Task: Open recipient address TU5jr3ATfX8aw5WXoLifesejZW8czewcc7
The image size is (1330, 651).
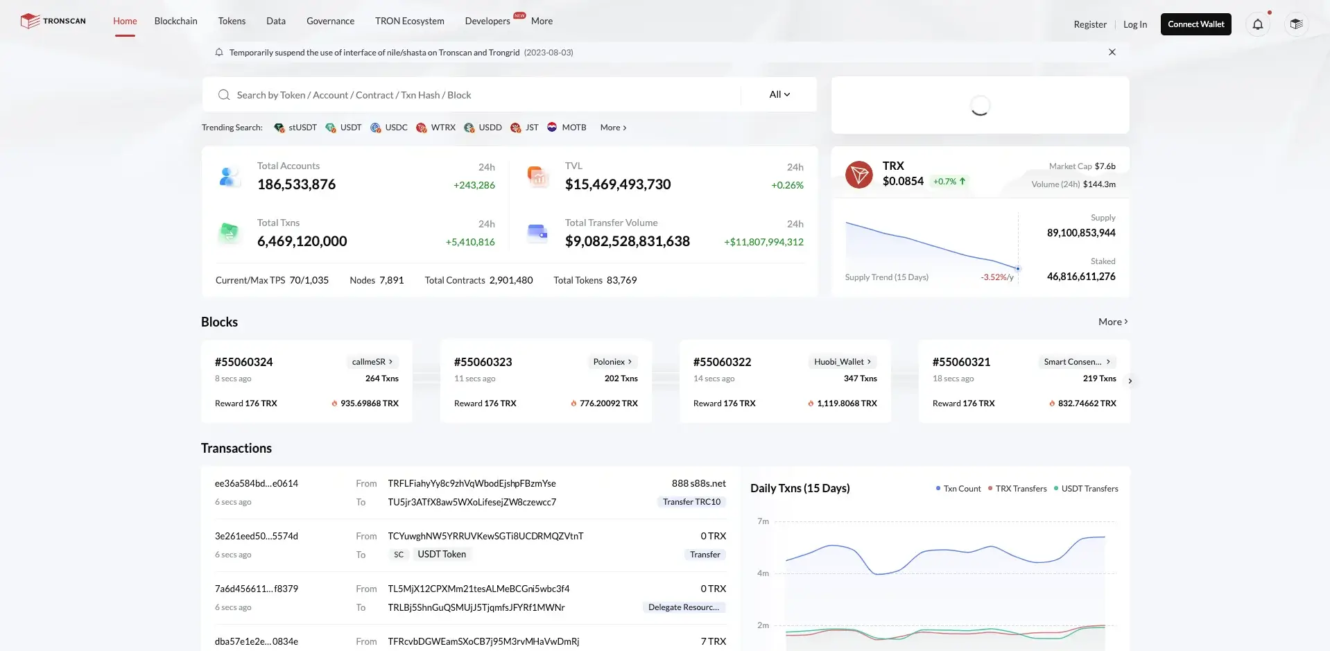Action: coord(472,502)
